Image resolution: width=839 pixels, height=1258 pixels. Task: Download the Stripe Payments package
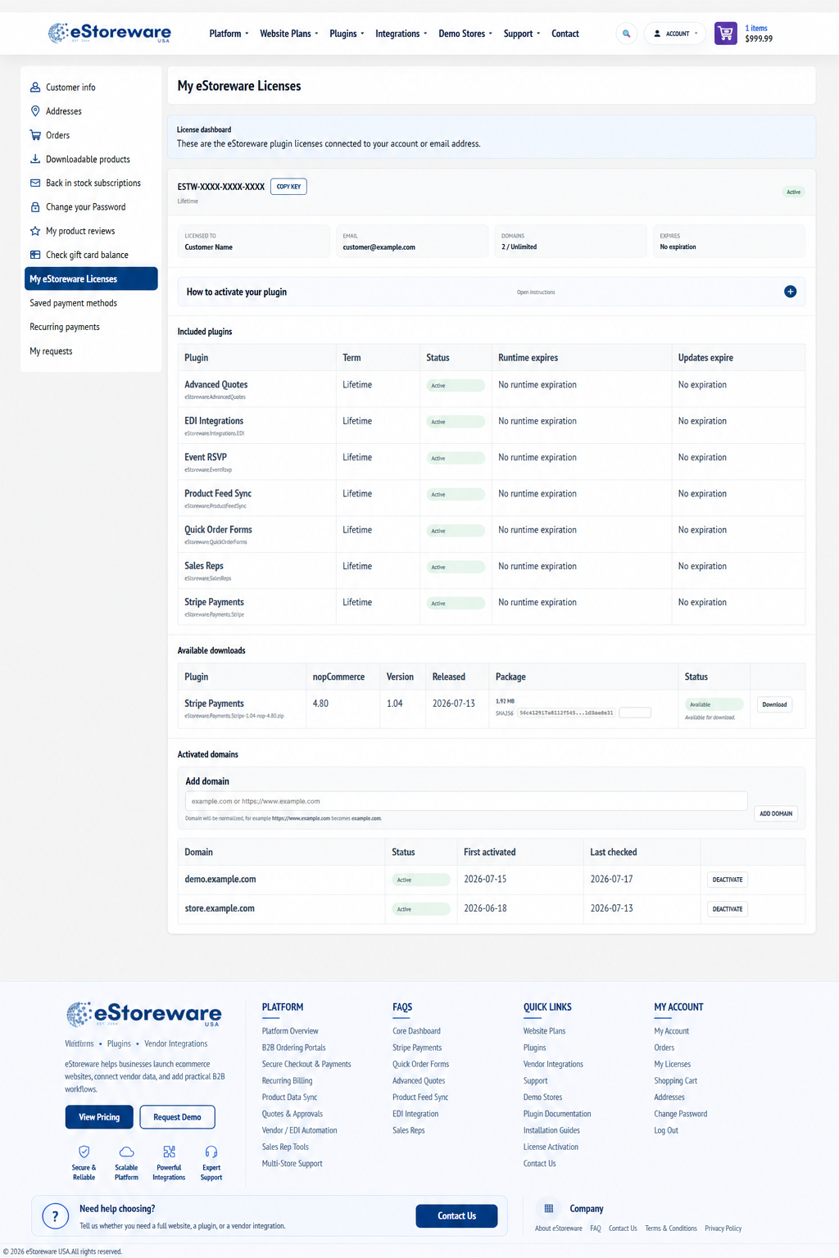tap(774, 704)
